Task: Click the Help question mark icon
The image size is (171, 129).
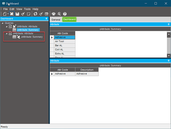Action: 65,14
